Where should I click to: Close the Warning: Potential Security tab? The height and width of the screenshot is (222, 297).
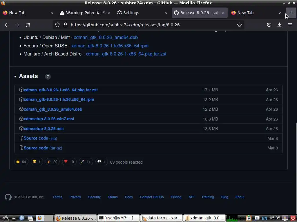pos(109,13)
